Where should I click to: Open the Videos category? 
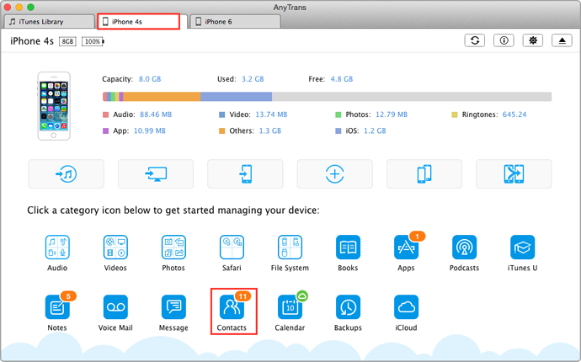point(115,248)
